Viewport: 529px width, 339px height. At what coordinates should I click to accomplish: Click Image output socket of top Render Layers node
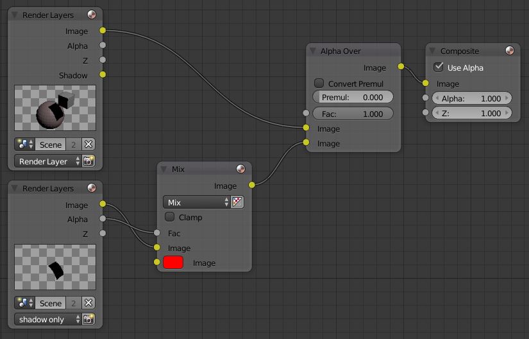(103, 30)
